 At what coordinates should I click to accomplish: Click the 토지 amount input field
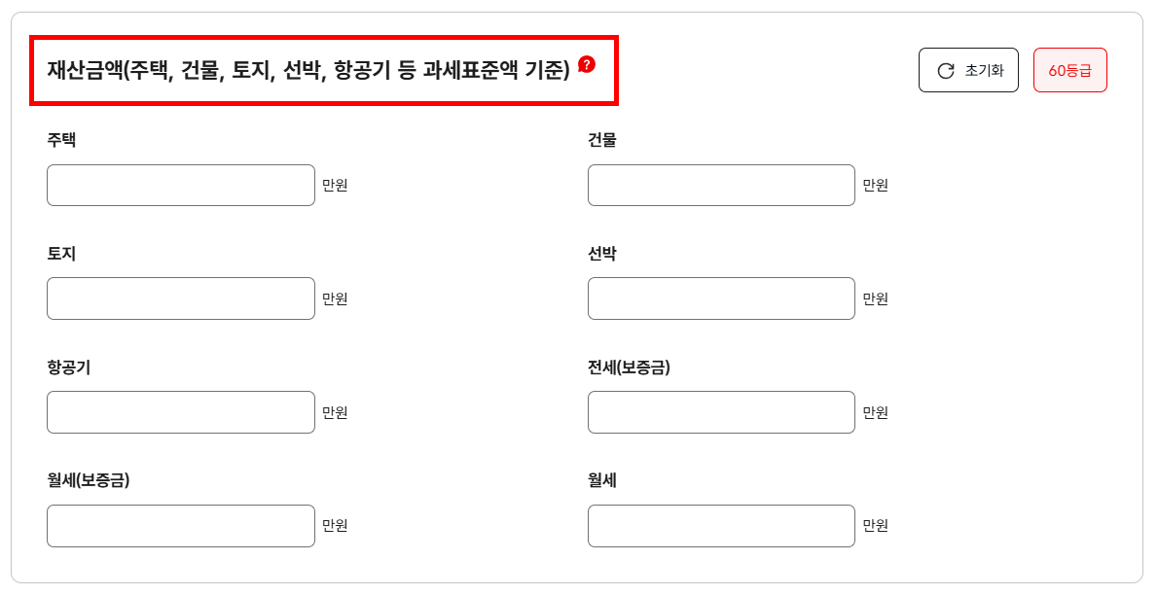[x=180, y=298]
